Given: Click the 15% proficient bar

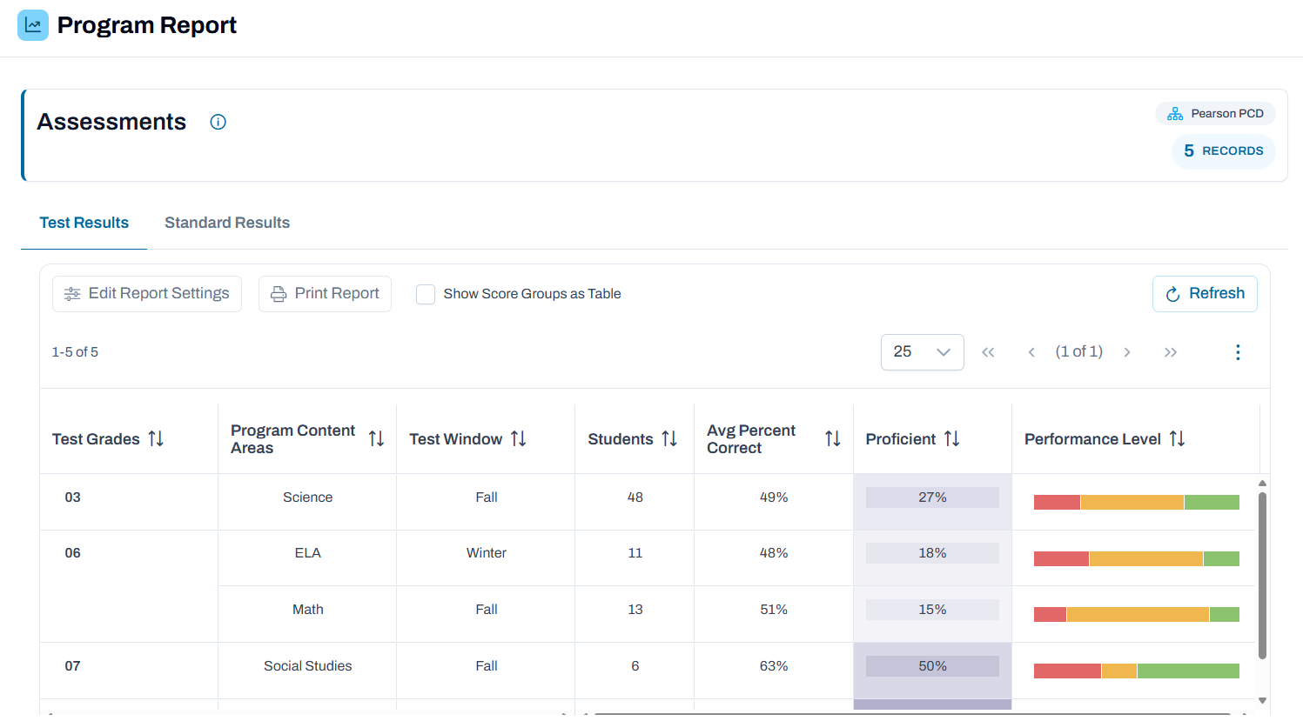Looking at the screenshot, I should pos(932,610).
